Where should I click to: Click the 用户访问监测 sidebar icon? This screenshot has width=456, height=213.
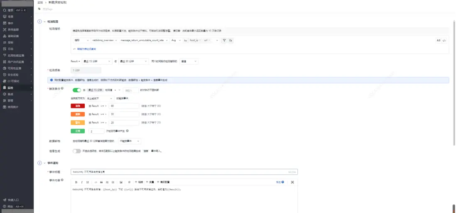[x=5, y=62]
